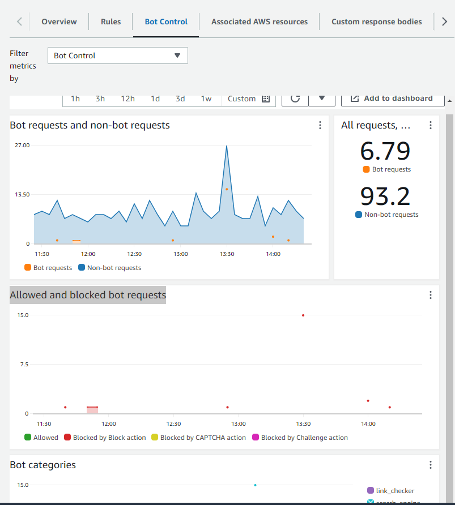The width and height of the screenshot is (455, 505).
Task: Open the Bot categories options menu
Action: (431, 465)
